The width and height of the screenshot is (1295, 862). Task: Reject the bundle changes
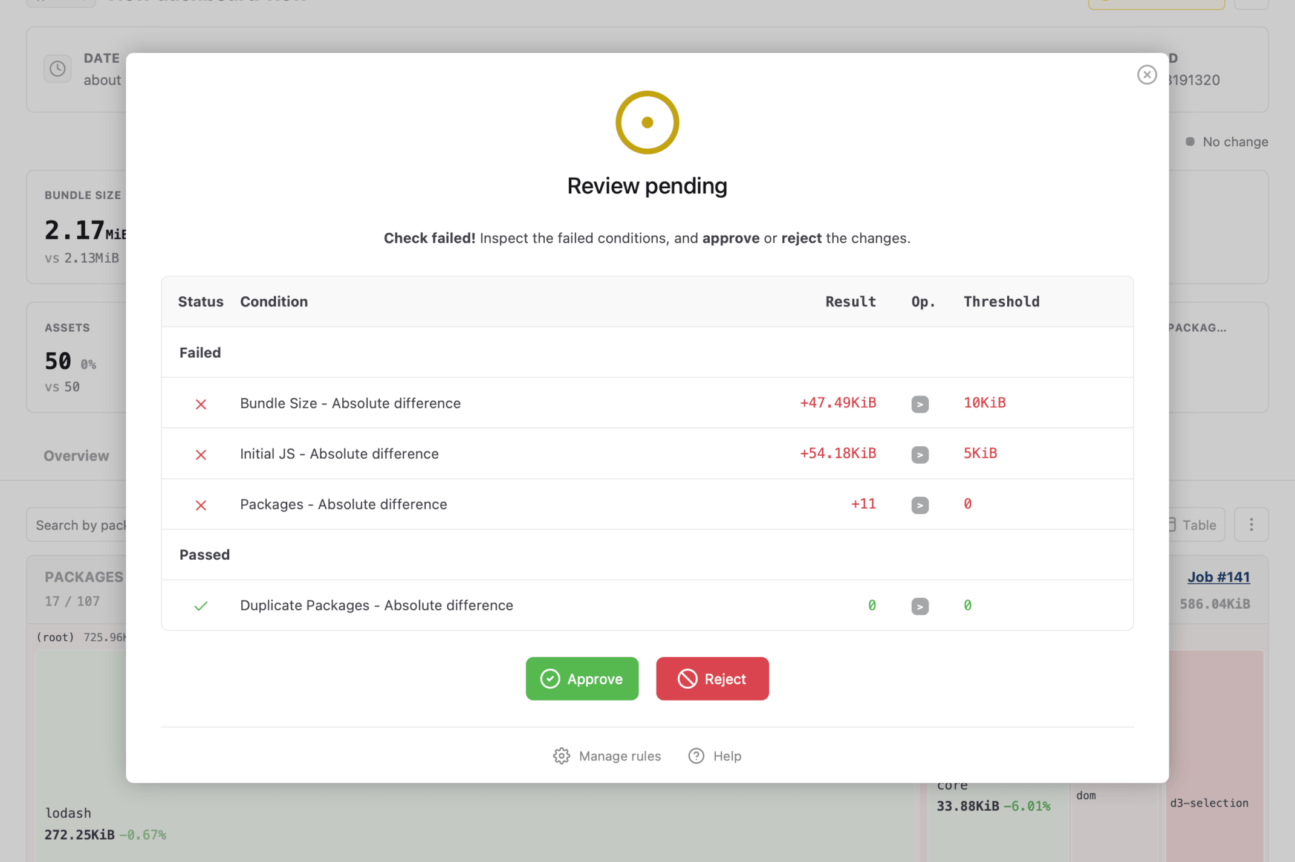point(712,679)
